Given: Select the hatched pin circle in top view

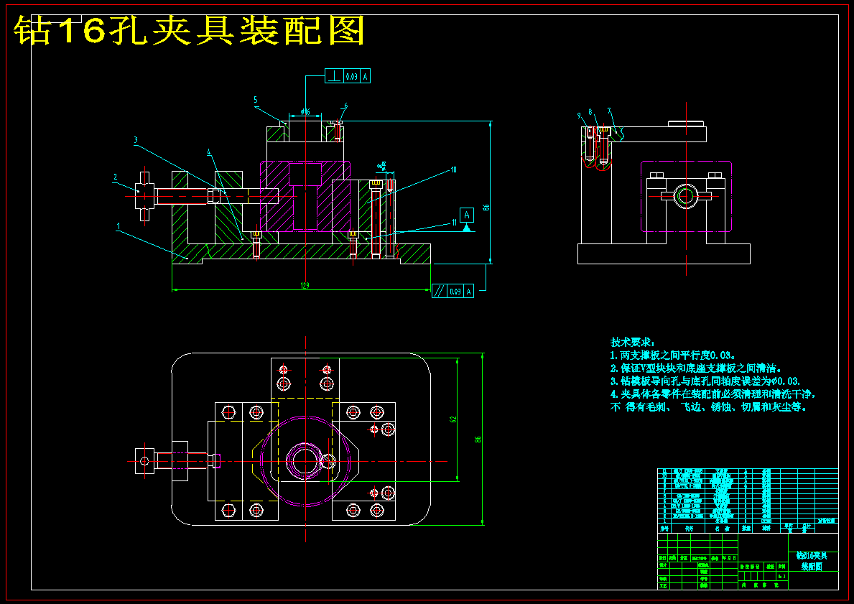Looking at the screenshot, I should click(x=328, y=461).
